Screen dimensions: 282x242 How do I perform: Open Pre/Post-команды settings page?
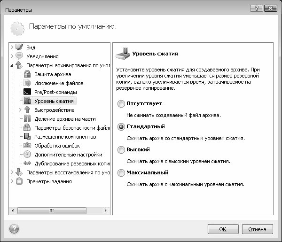(55, 92)
